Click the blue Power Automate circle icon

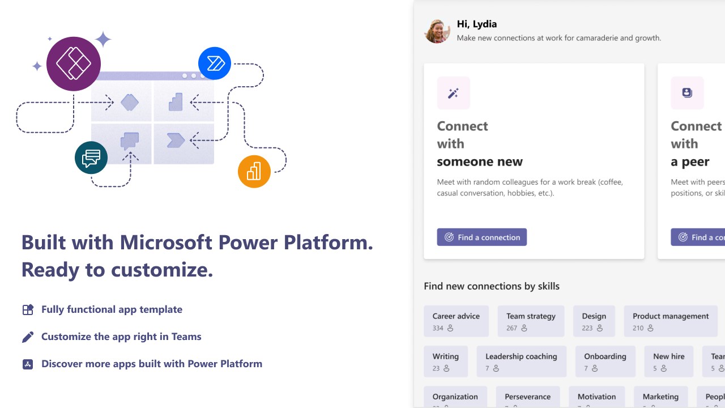pyautogui.click(x=215, y=63)
